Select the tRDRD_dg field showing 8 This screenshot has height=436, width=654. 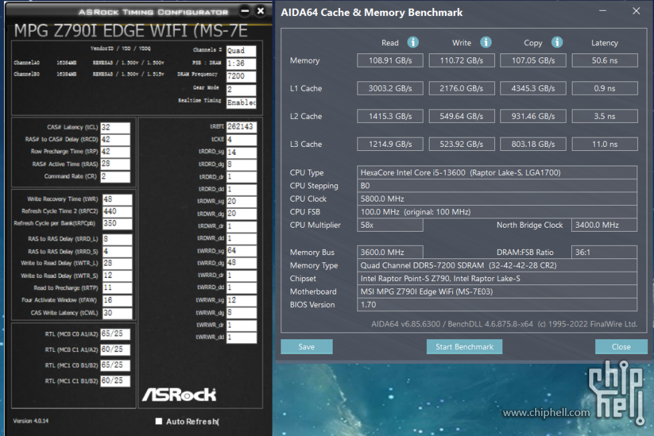[242, 165]
